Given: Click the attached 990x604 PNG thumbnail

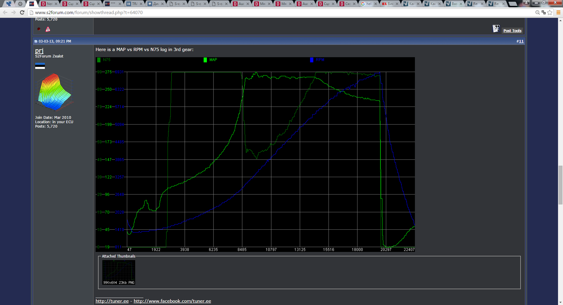Looking at the screenshot, I should 119,272.
